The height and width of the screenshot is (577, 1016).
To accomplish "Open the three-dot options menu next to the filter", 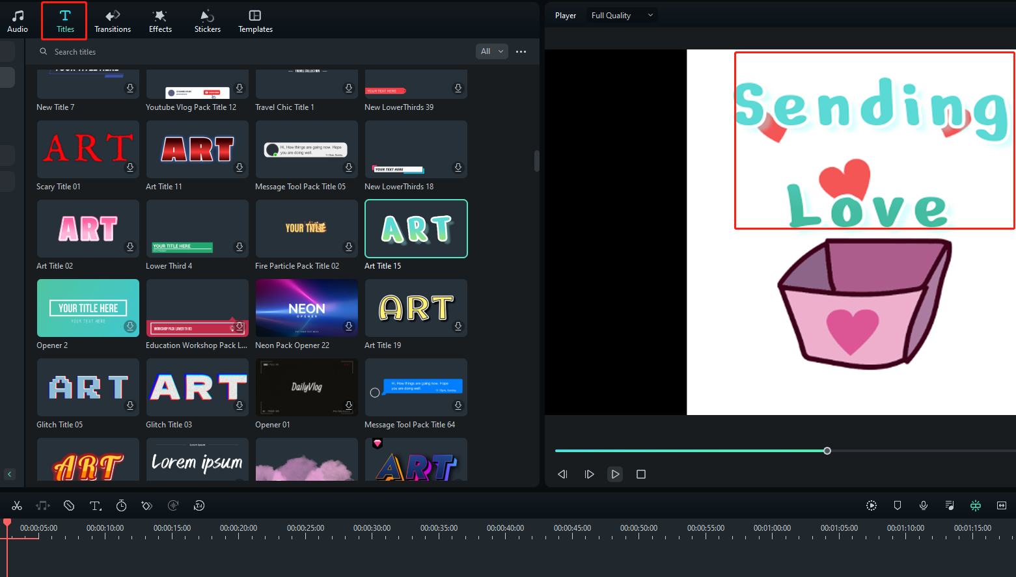I will point(521,51).
